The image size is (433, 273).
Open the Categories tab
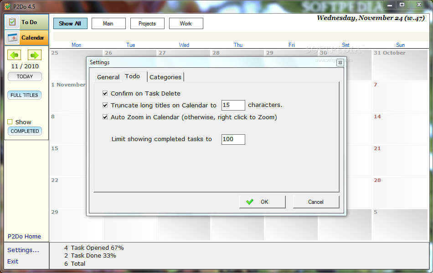(165, 77)
